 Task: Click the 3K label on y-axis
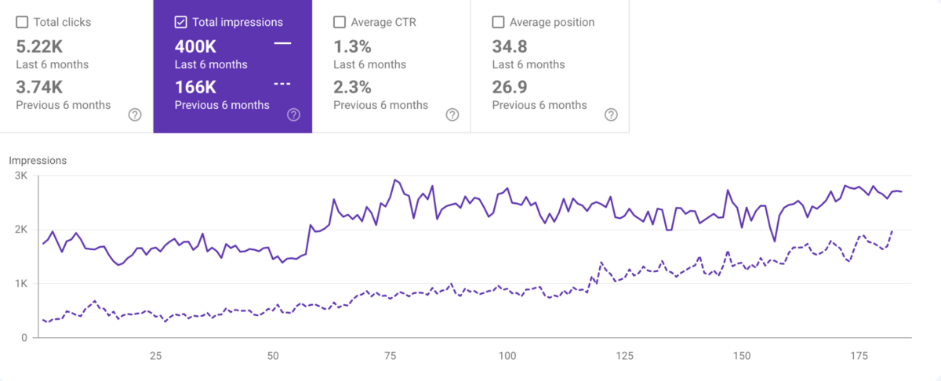pyautogui.click(x=21, y=176)
